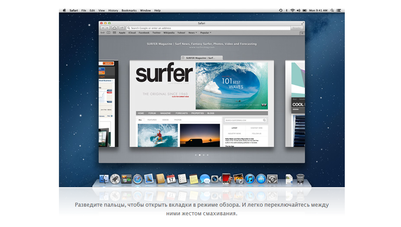Click the highlighted tab page indicator dot
This screenshot has height=227, width=401.
point(200,155)
